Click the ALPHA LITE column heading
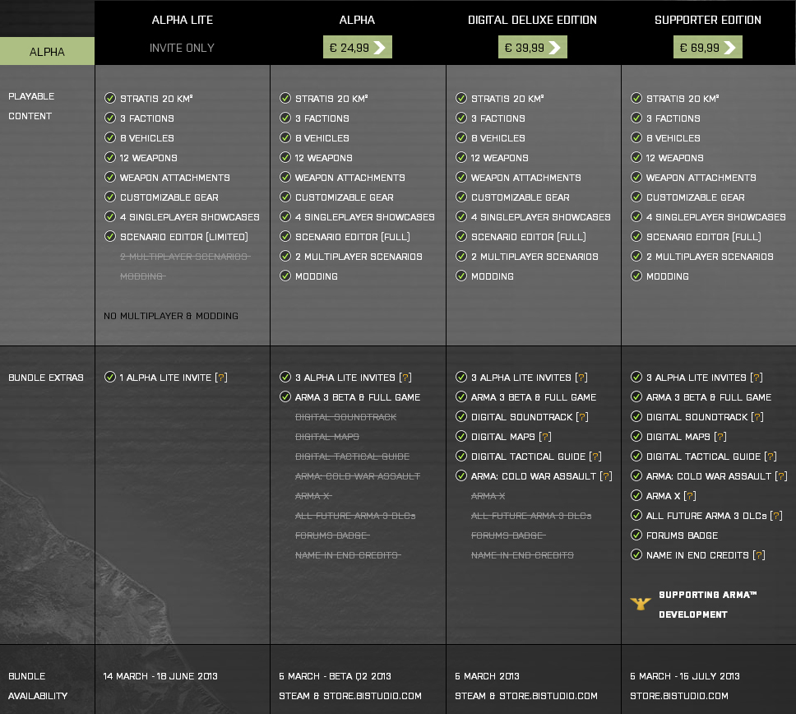The width and height of the screenshot is (796, 714). coord(183,20)
